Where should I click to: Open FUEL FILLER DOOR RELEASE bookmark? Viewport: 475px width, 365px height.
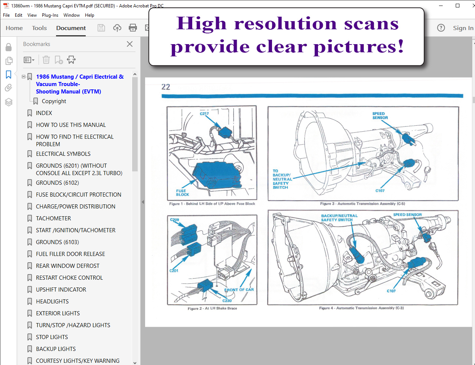[71, 254]
